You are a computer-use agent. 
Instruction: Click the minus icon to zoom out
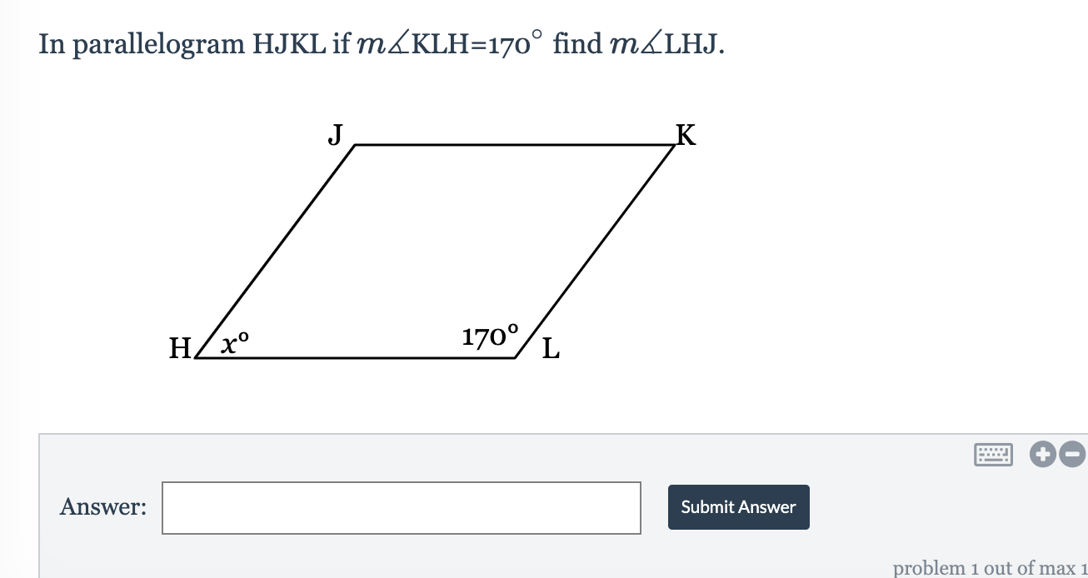pyautogui.click(x=1071, y=456)
